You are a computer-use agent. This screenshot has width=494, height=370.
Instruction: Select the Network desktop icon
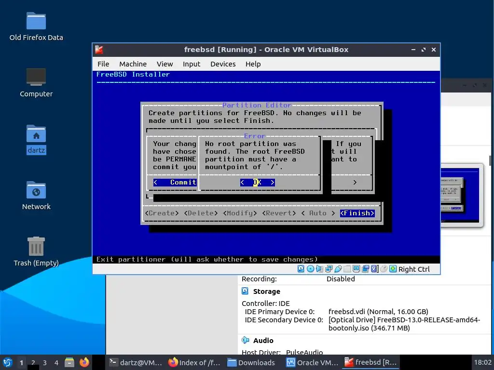tap(36, 196)
